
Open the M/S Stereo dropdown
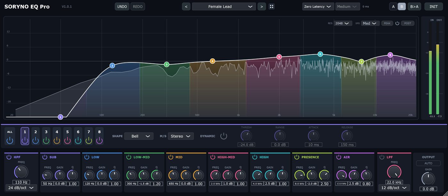point(181,136)
